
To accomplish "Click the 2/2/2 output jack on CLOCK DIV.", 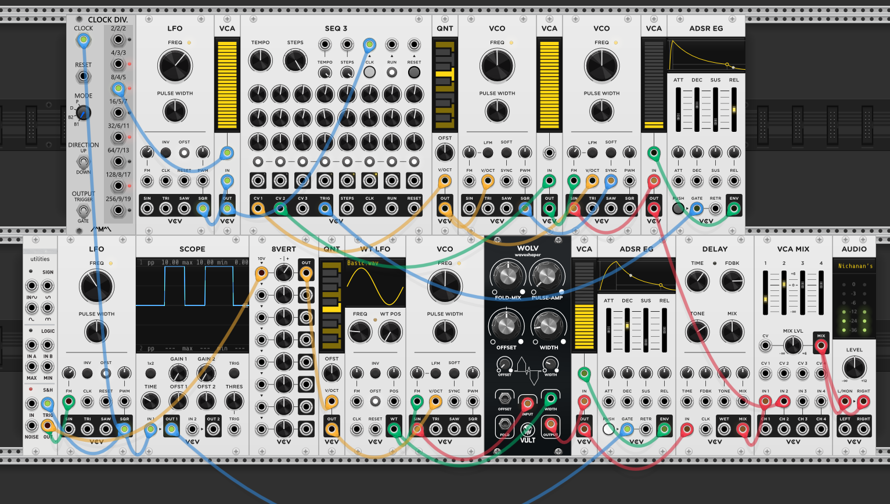I will 118,40.
